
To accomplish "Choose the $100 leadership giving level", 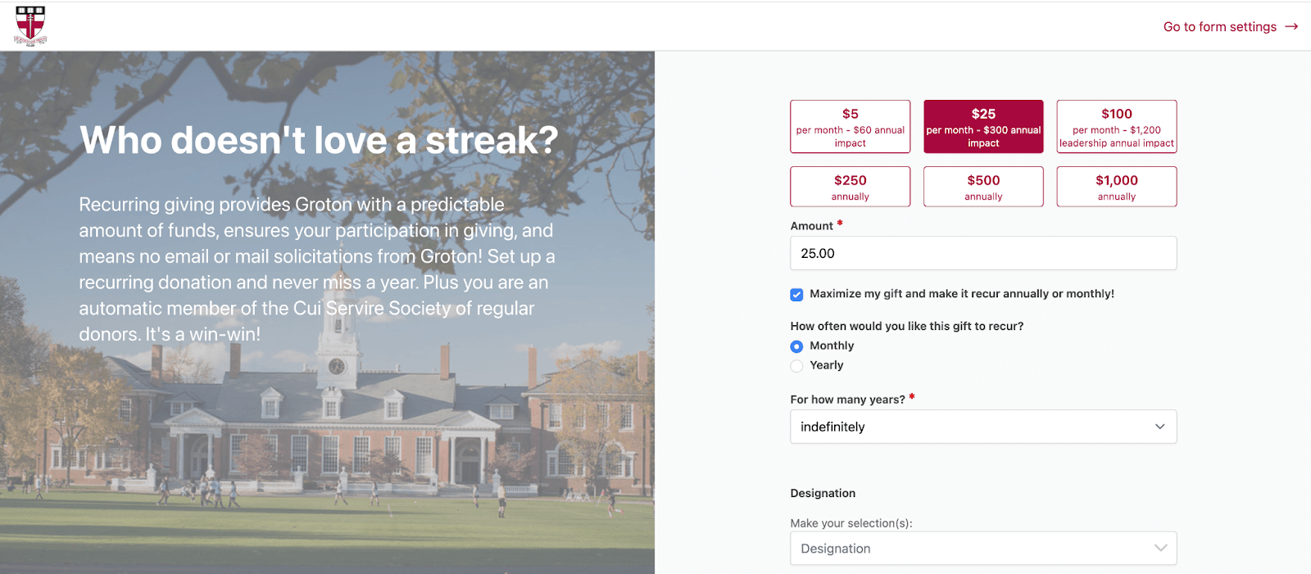I will tap(1116, 126).
